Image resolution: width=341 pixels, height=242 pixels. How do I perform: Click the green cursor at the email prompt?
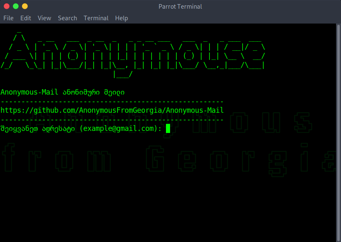[168, 128]
